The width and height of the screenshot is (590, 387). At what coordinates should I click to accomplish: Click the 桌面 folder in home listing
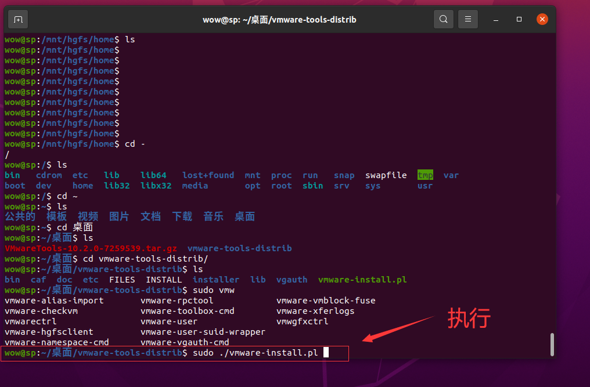[x=244, y=216]
